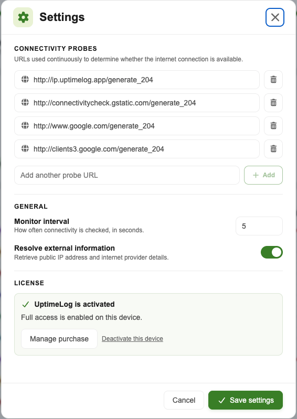This screenshot has width=297, height=419.
Task: Save settings with the green button
Action: coord(246,400)
